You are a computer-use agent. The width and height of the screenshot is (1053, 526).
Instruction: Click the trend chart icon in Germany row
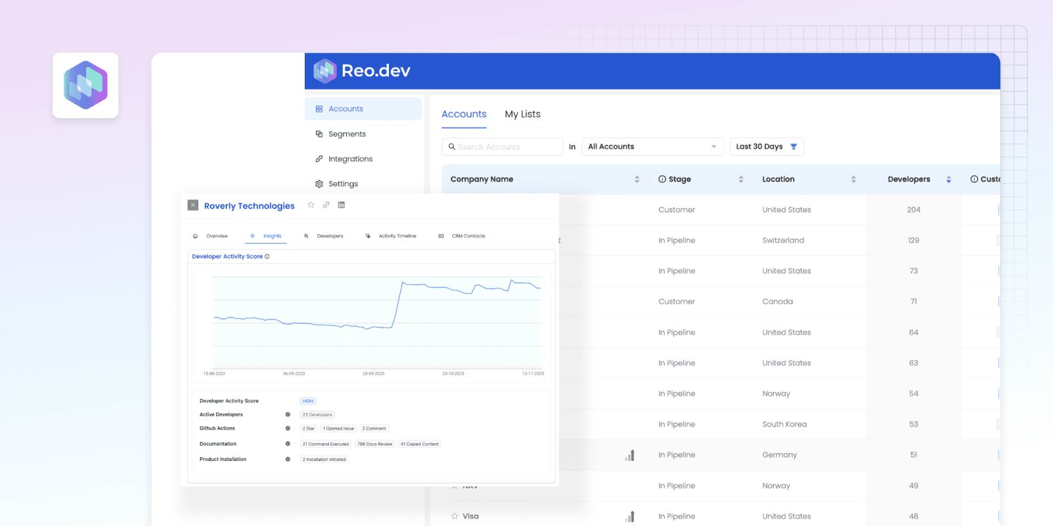pyautogui.click(x=630, y=455)
